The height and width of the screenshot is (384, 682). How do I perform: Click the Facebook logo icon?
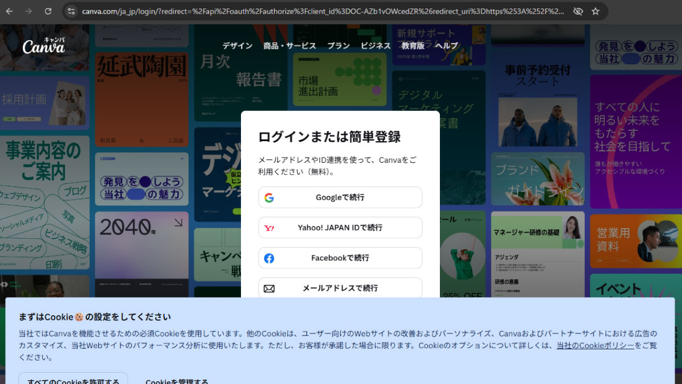pyautogui.click(x=269, y=258)
